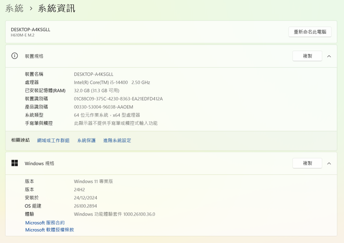The height and width of the screenshot is (243, 344).
Task: Click the DESKTOP-A4KSGLL name in header card
Action: [x=31, y=30]
